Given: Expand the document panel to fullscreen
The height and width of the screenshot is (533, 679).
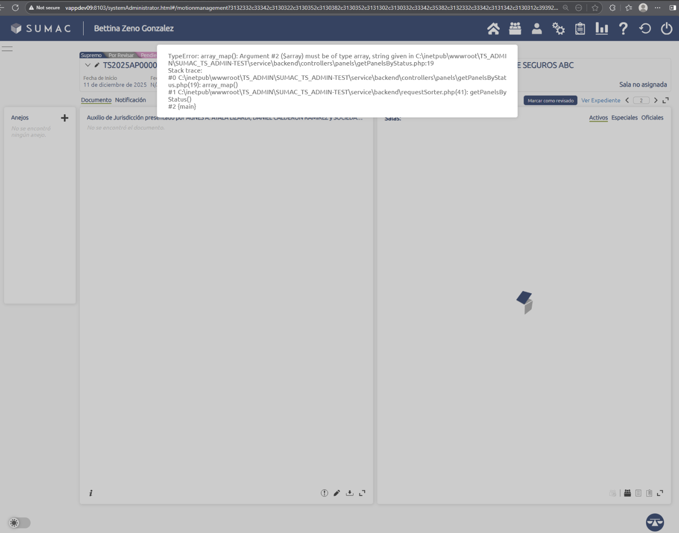Looking at the screenshot, I should (x=362, y=493).
